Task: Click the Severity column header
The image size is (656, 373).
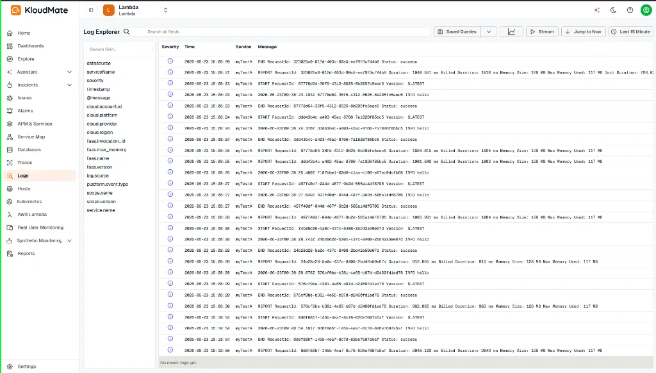Action: 170,47
